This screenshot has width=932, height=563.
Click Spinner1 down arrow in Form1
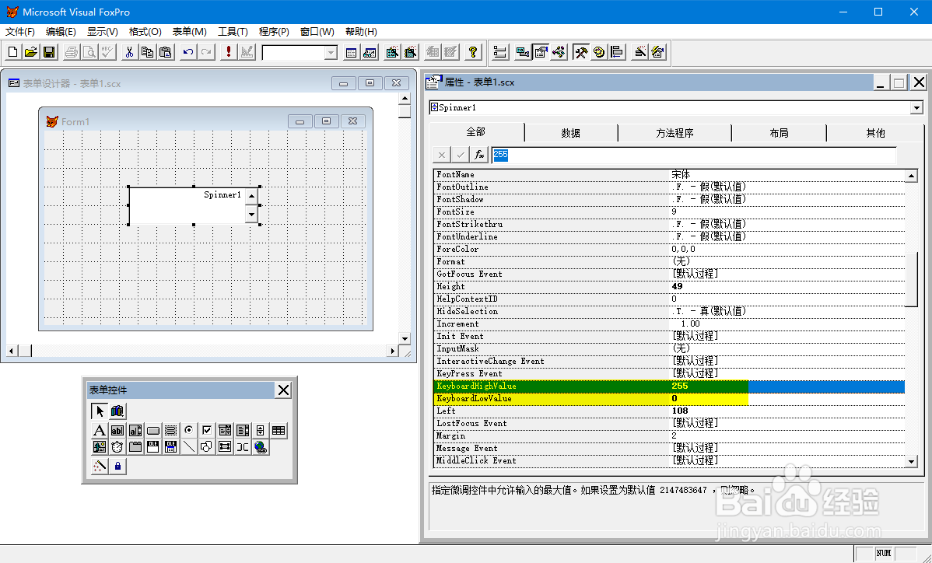[251, 214]
